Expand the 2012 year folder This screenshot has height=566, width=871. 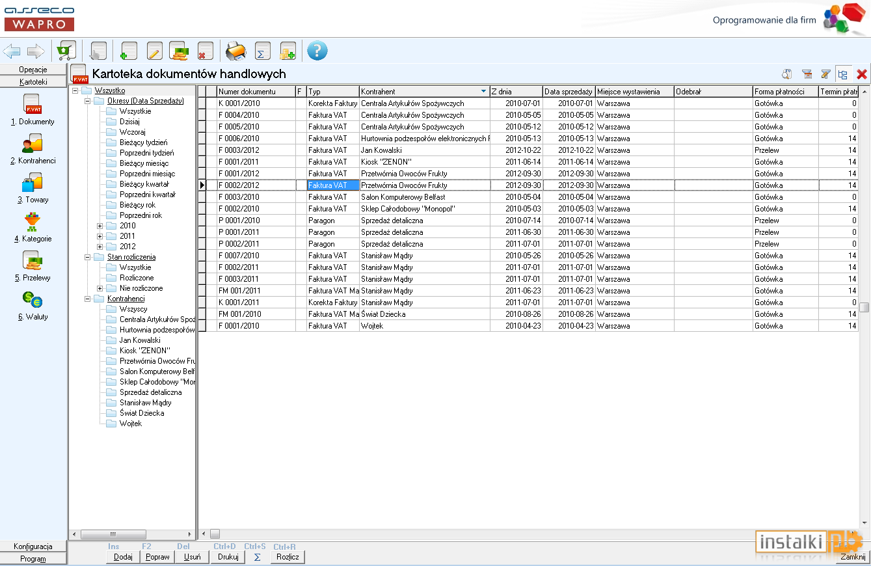tap(100, 247)
